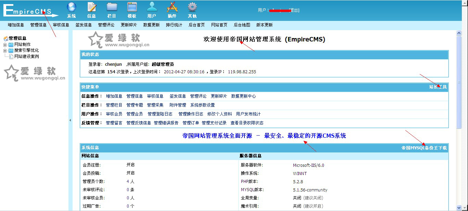Screen dimensions: 468x211
Task: Click the EmpireCMS logo
Action: (31, 10)
